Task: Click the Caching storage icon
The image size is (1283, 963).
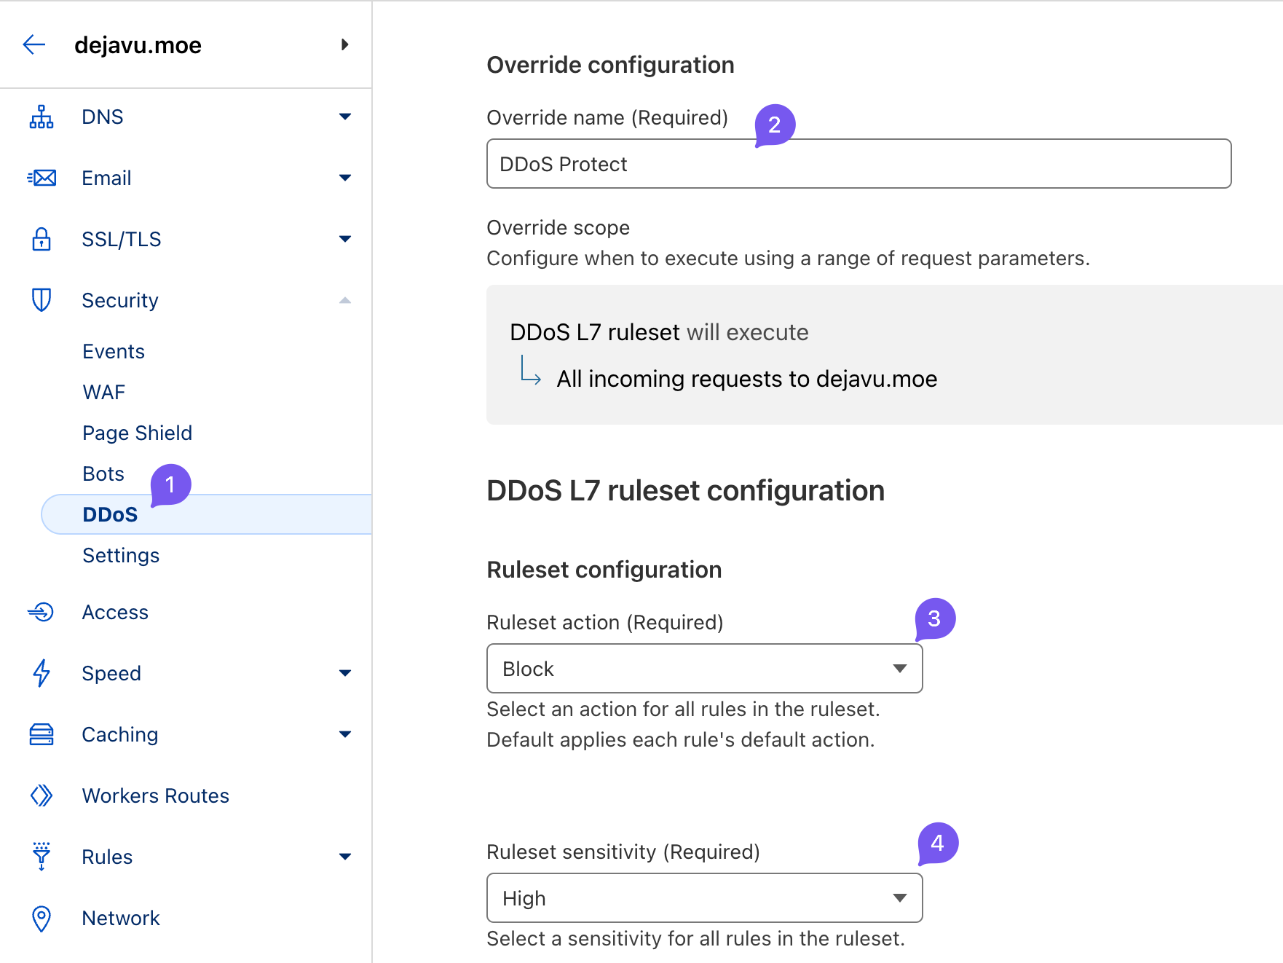Action: point(42,734)
